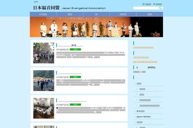Click the magnifier search icon
Screen dimensions: 193x128
tap(161, 8)
